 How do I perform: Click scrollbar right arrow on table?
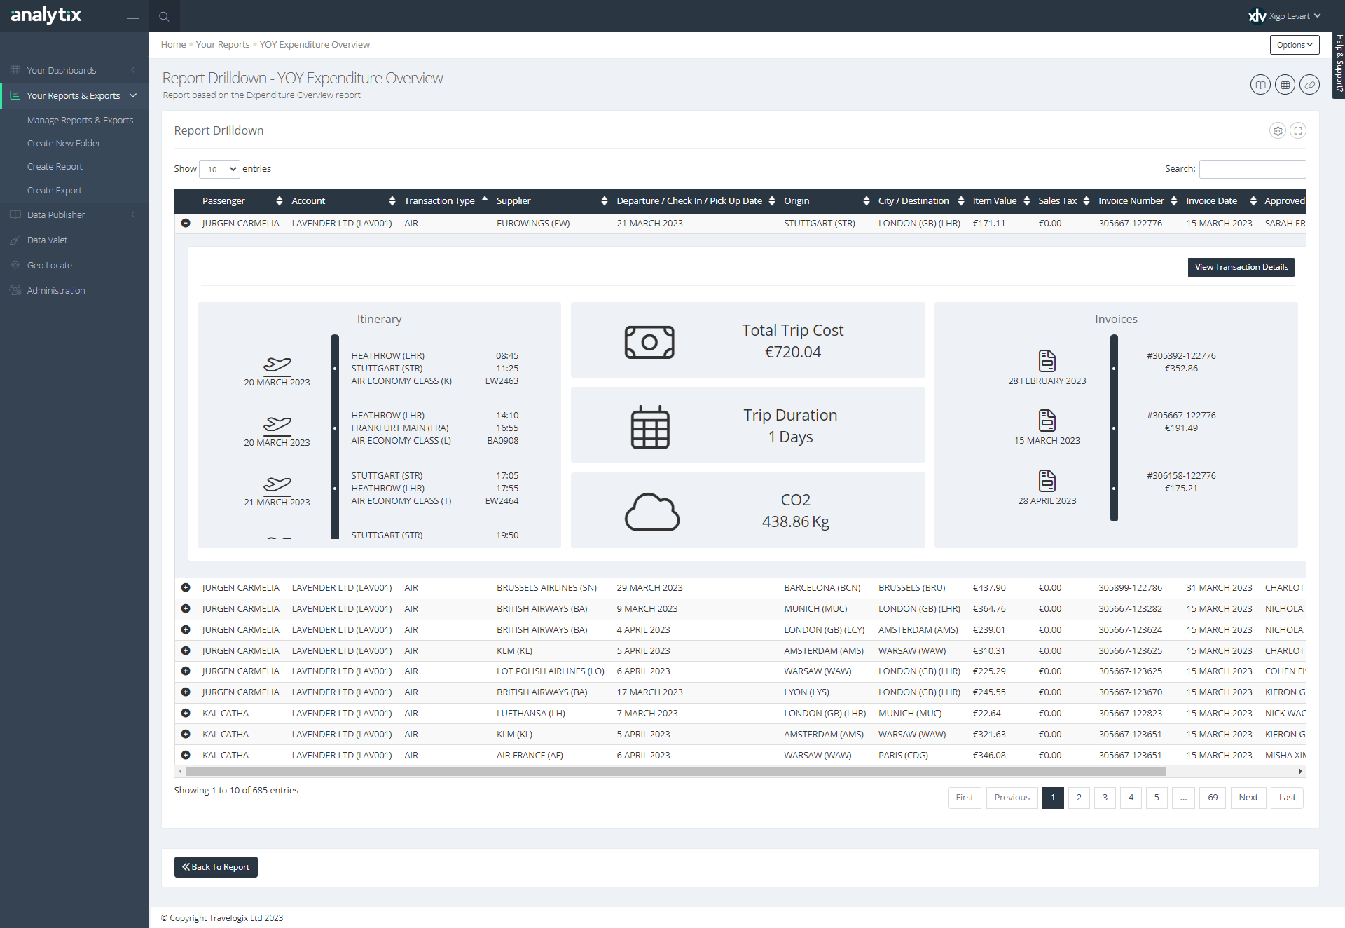1301,772
